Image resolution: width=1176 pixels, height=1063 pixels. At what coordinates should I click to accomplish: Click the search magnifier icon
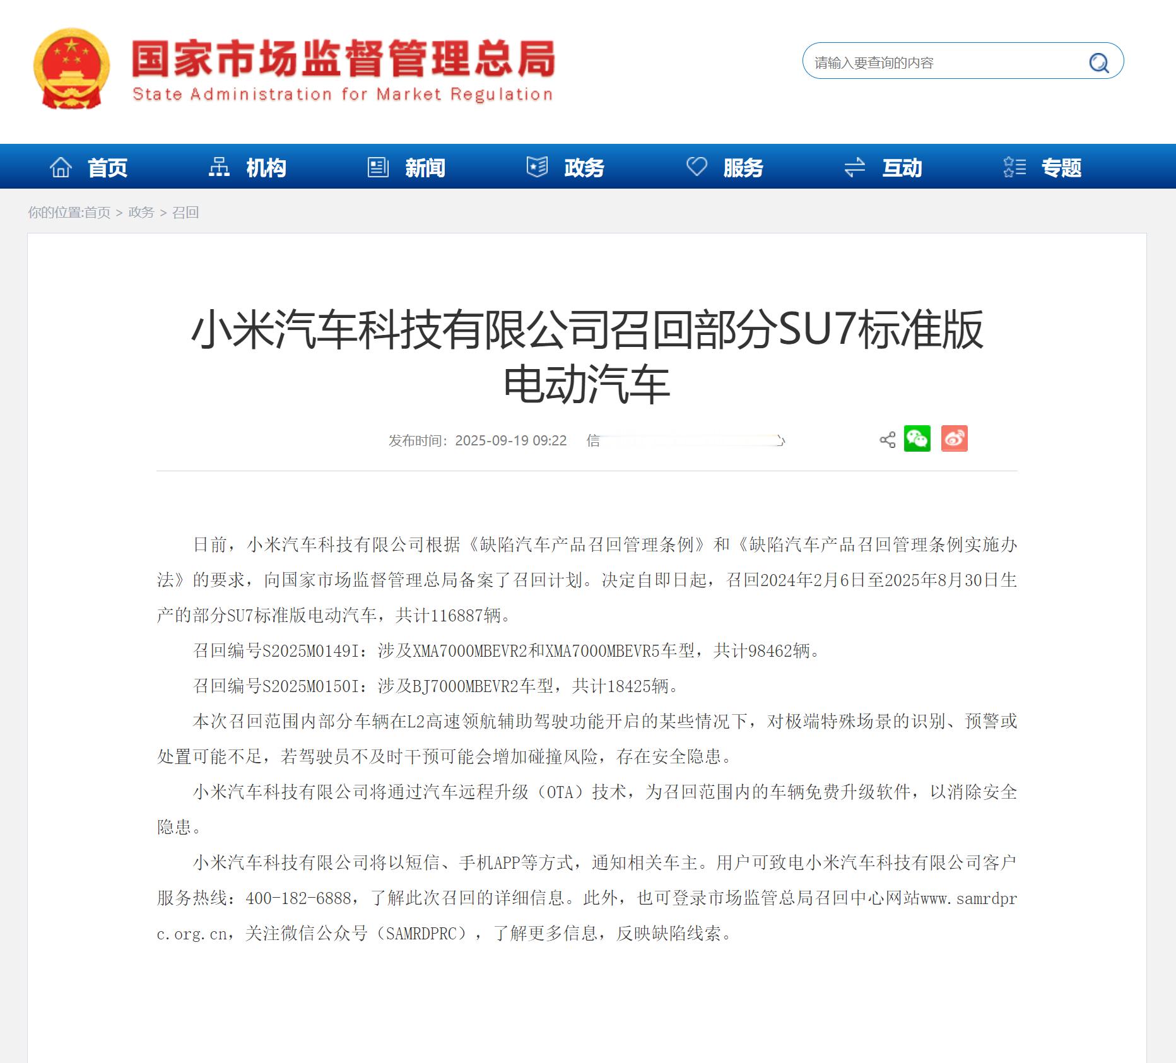(x=1099, y=62)
